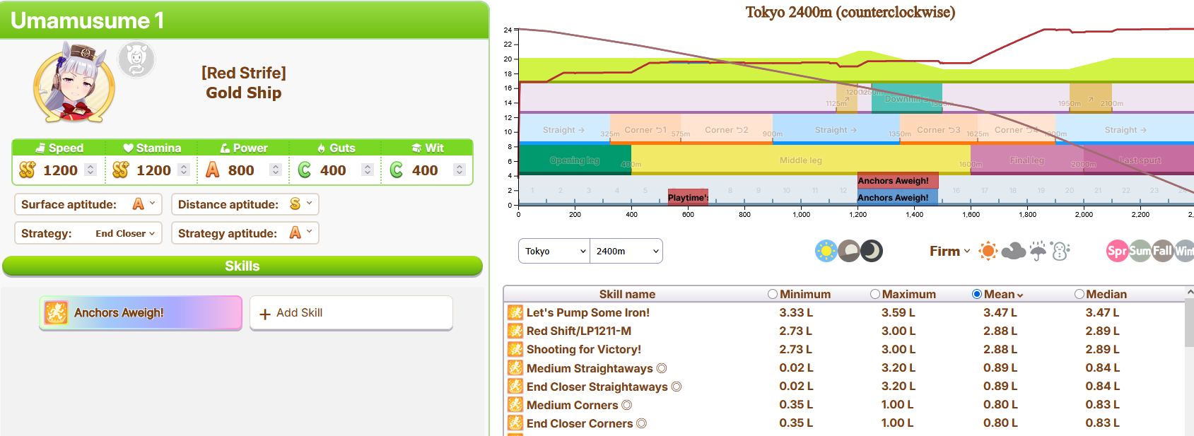Select the Mean radio button
Image resolution: width=1194 pixels, height=436 pixels.
click(x=977, y=294)
